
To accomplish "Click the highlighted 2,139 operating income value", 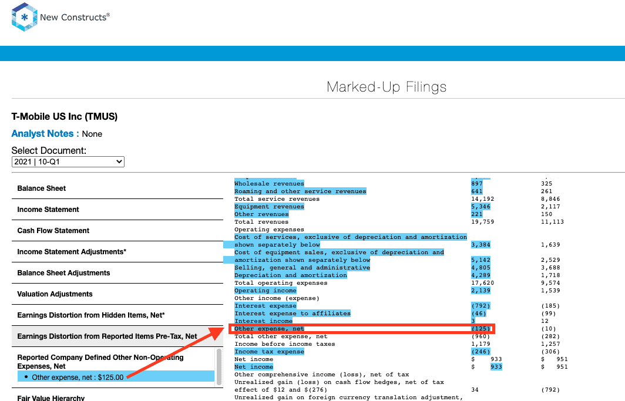I will 480,290.
